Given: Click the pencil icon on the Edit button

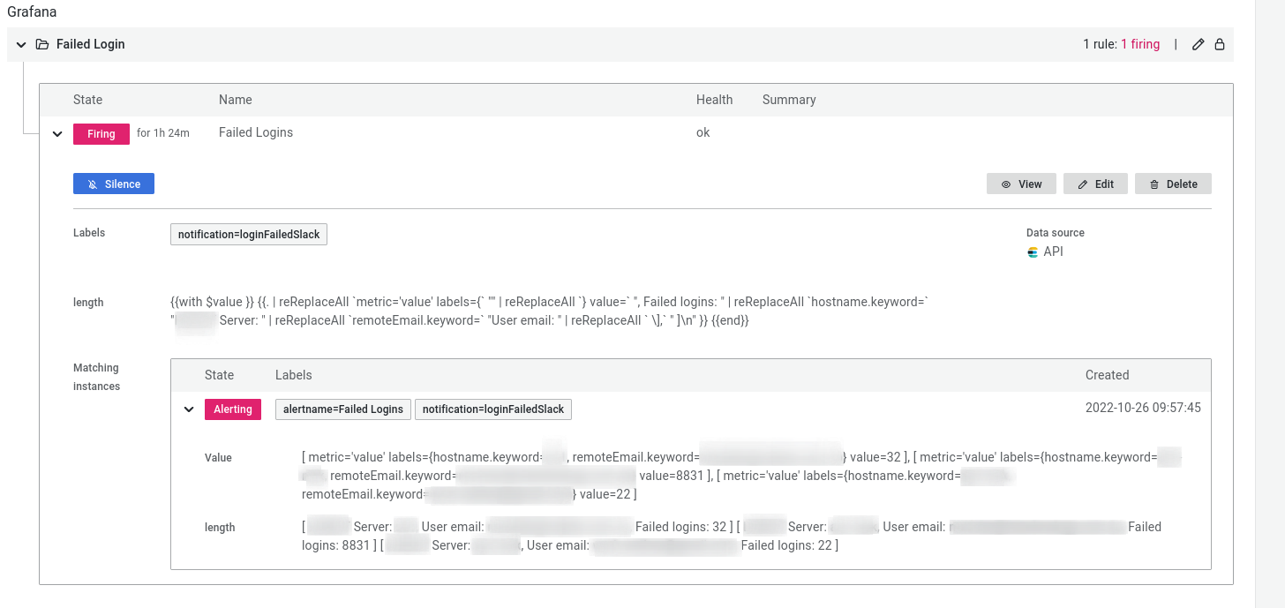Looking at the screenshot, I should tap(1082, 184).
